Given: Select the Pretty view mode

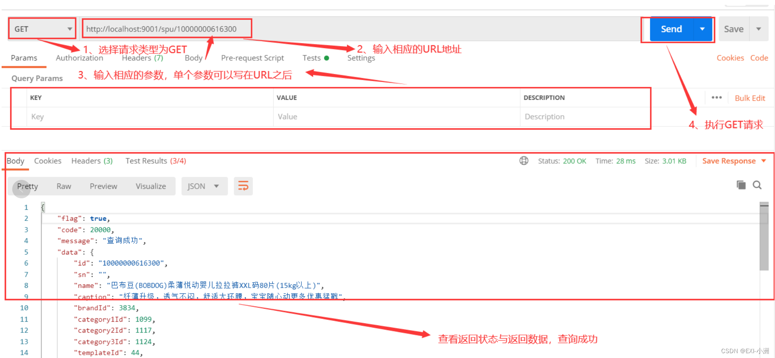Looking at the screenshot, I should [x=28, y=186].
